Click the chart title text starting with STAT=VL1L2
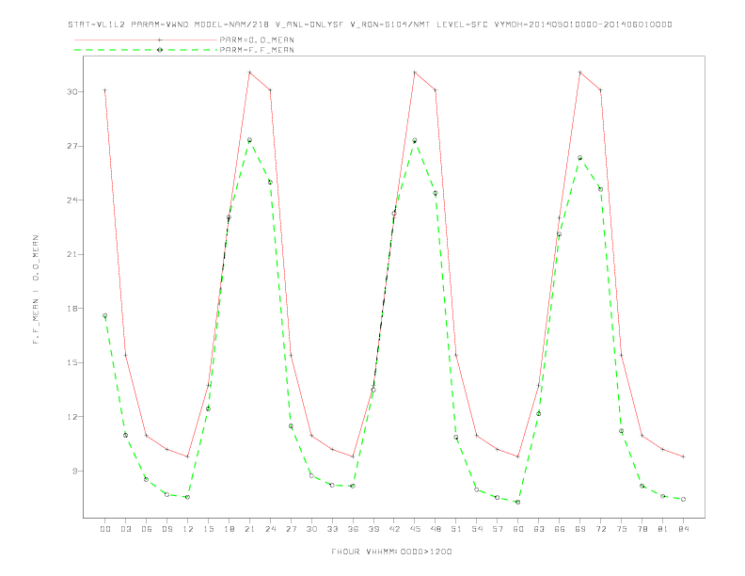The image size is (745, 576). 370,24
